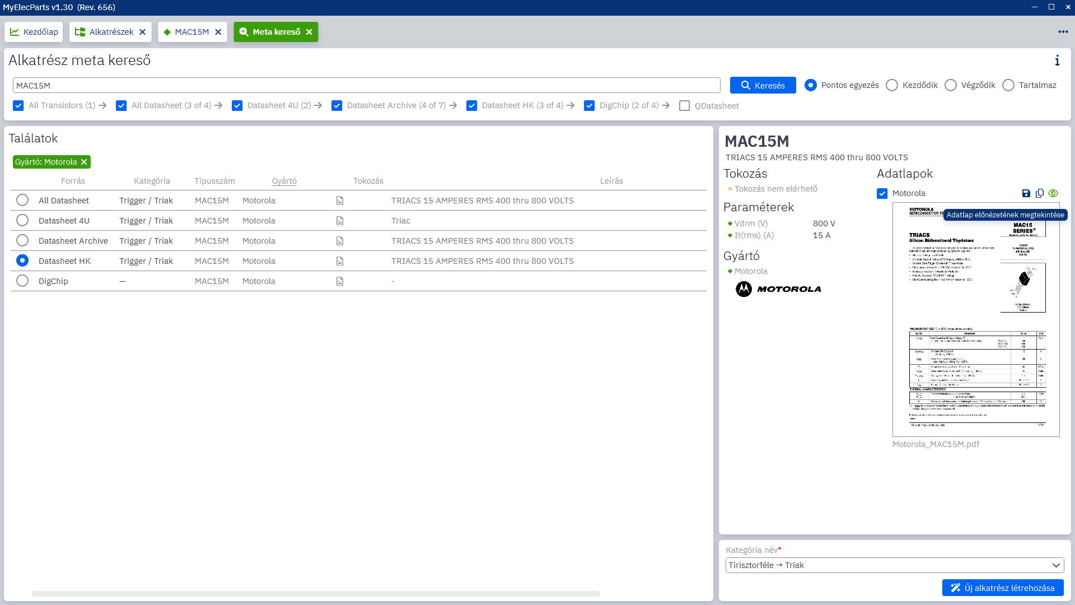
Task: Click the Keresés search button
Action: (x=763, y=85)
